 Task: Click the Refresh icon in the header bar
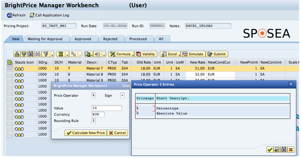click(x=9, y=15)
